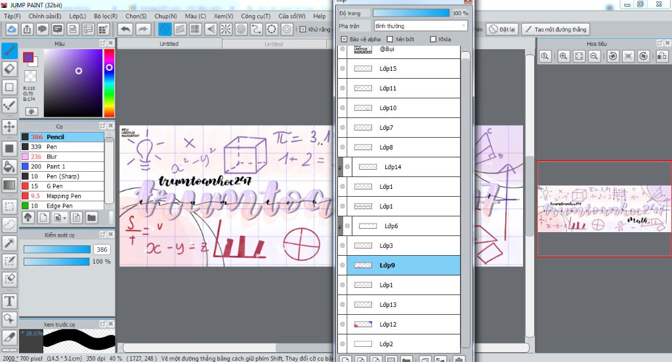672x362 pixels.
Task: Open brush folder icon in Cọ panel
Action: [x=91, y=218]
